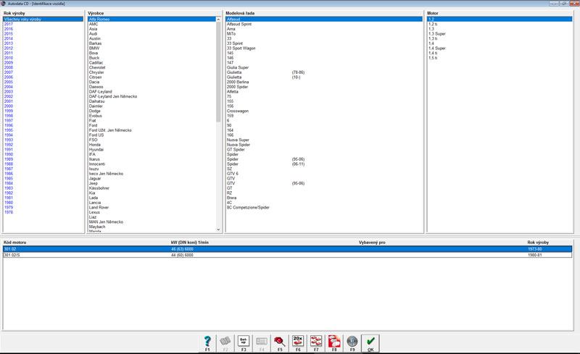This screenshot has height=354, width=580.
Task: Select engine code row 301.02/S
Action: (x=287, y=255)
